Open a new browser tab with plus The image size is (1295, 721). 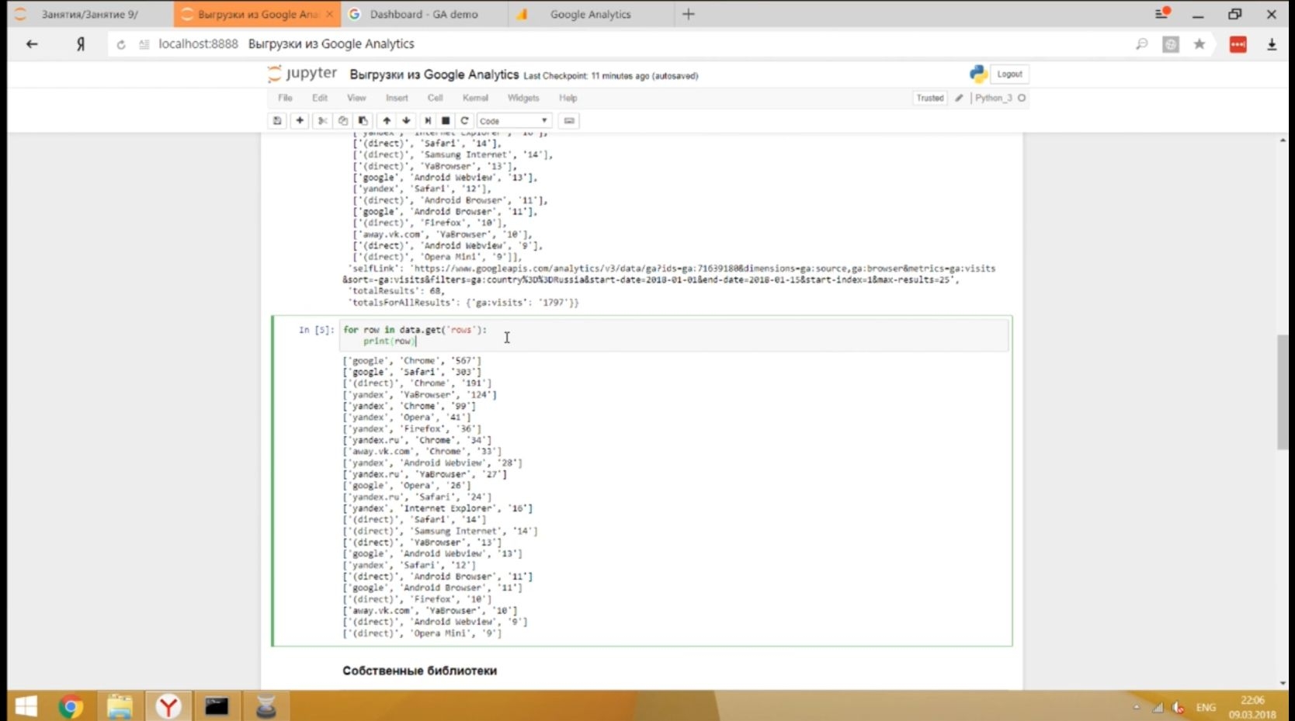click(689, 14)
